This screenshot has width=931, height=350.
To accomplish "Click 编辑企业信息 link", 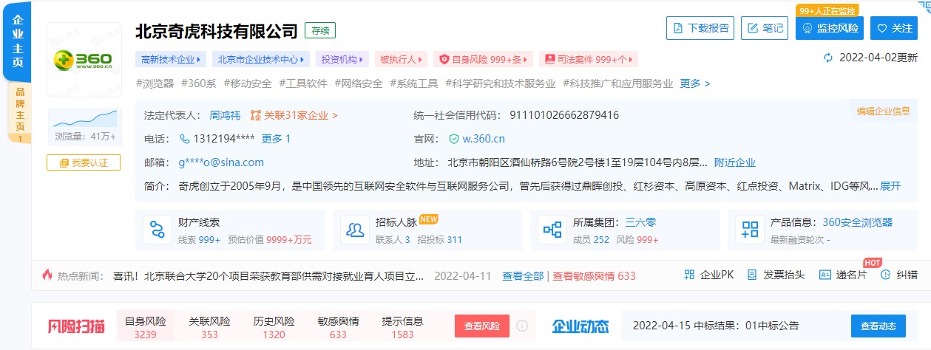I will (883, 111).
